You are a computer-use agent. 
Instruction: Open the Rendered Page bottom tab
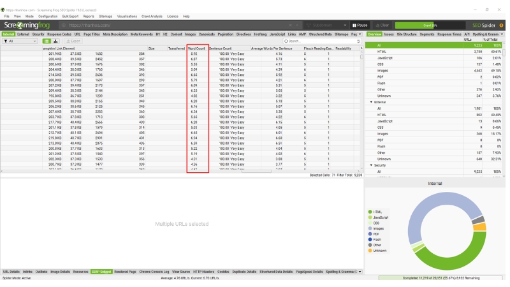(125, 272)
